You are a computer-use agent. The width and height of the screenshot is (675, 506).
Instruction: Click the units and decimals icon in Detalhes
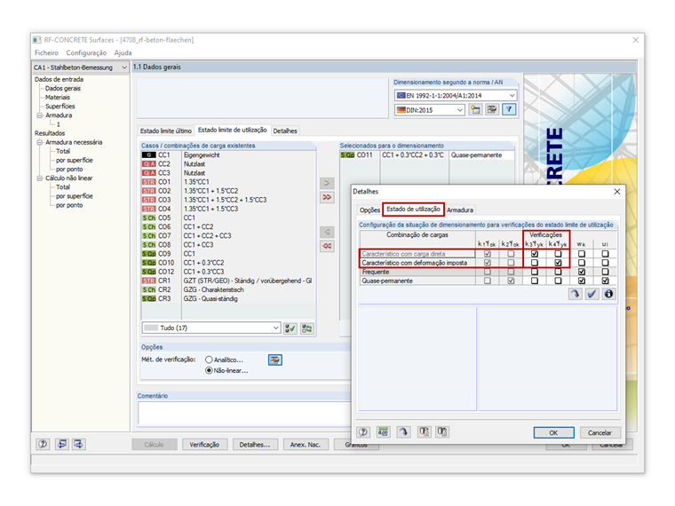[x=383, y=432]
